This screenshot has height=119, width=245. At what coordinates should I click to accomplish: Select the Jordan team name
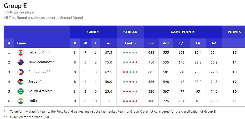click(34, 82)
